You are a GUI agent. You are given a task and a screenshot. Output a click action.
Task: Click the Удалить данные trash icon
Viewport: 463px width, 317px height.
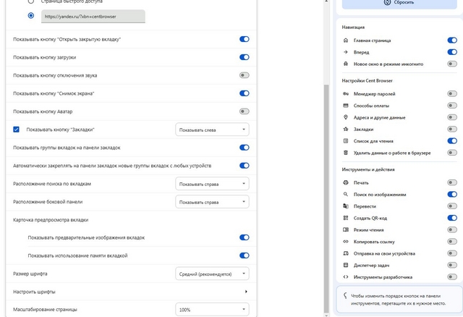click(x=347, y=153)
